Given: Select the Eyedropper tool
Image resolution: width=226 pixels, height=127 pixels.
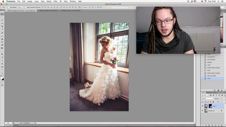Looking at the screenshot, I should tap(2, 29).
